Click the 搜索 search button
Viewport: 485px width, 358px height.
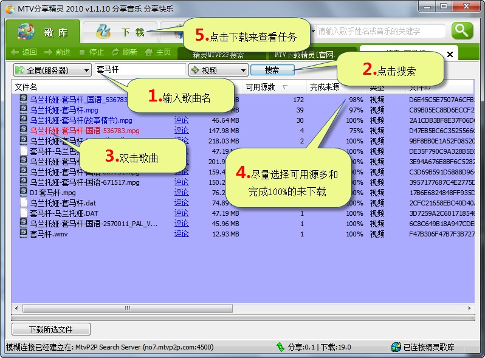[272, 70]
